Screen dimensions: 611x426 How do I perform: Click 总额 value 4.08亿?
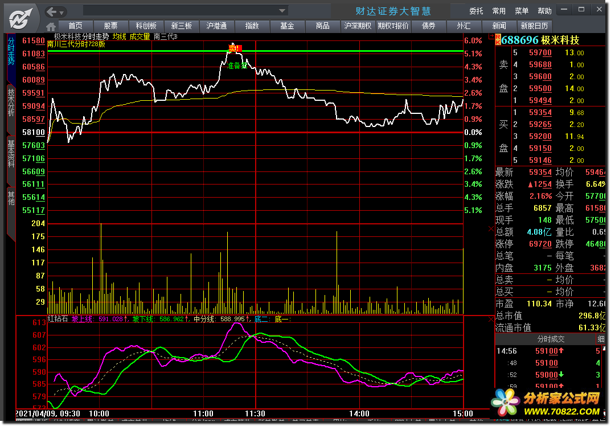539,232
